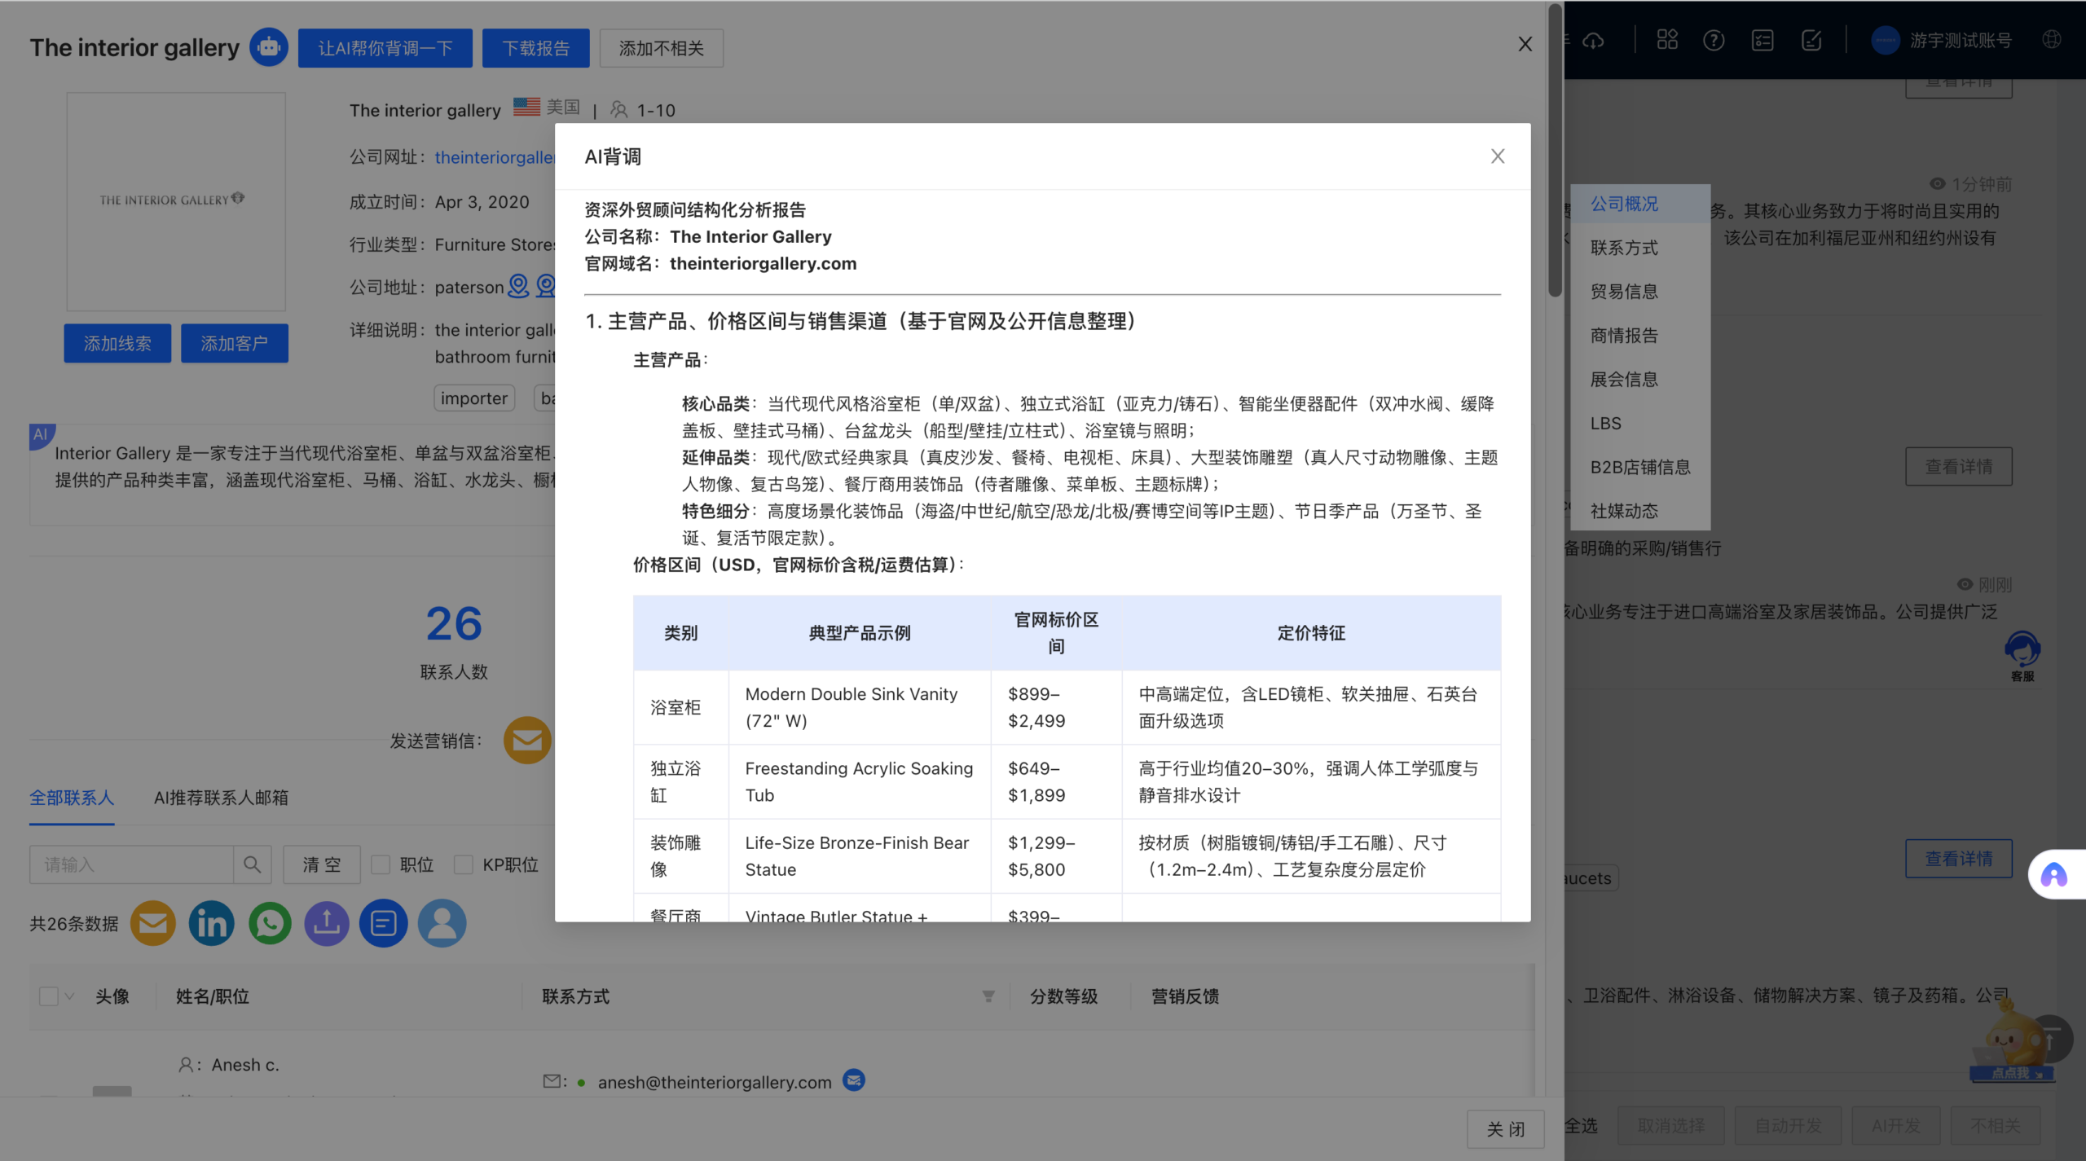
Task: Click the blue note document icon
Action: point(384,923)
